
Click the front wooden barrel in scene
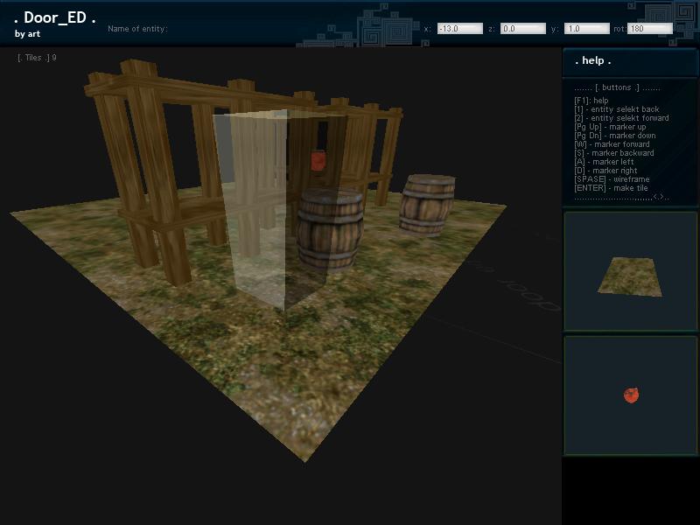point(330,230)
